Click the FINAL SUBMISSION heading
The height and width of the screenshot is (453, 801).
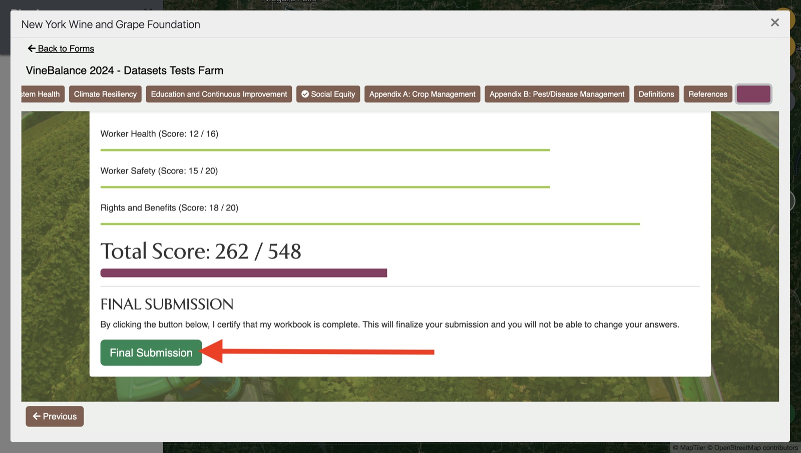[167, 304]
